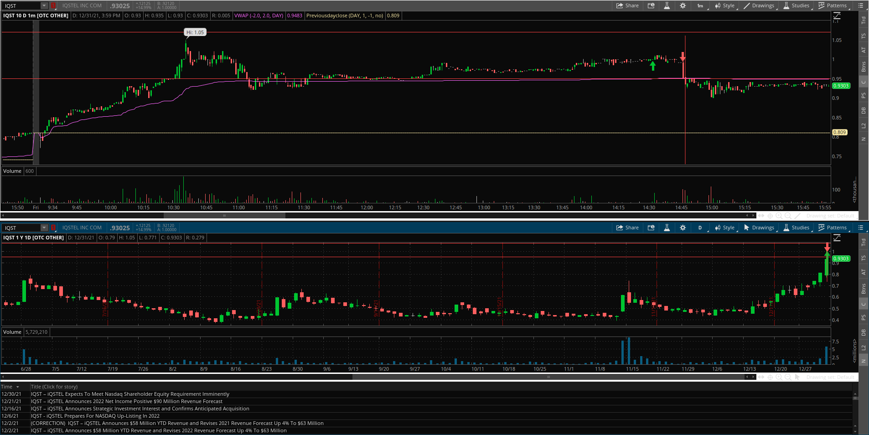
Task: Click the flask icon in the top chart toolbar
Action: pyautogui.click(x=667, y=6)
